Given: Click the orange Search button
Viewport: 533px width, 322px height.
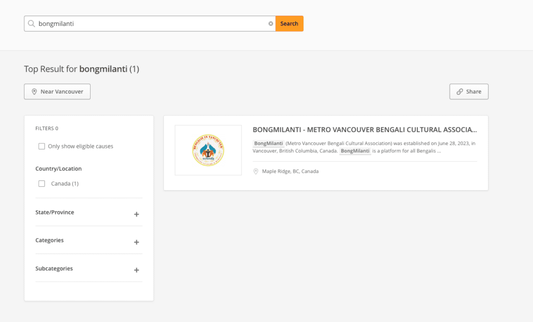Looking at the screenshot, I should point(289,23).
